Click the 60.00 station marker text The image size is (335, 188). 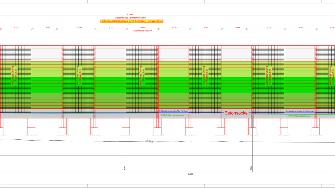(251, 168)
